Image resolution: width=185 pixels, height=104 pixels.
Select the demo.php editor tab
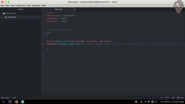pyautogui.click(x=59, y=9)
